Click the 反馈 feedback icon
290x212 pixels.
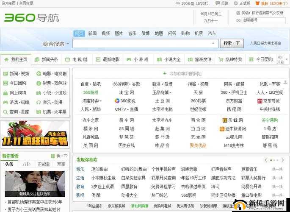218,3
